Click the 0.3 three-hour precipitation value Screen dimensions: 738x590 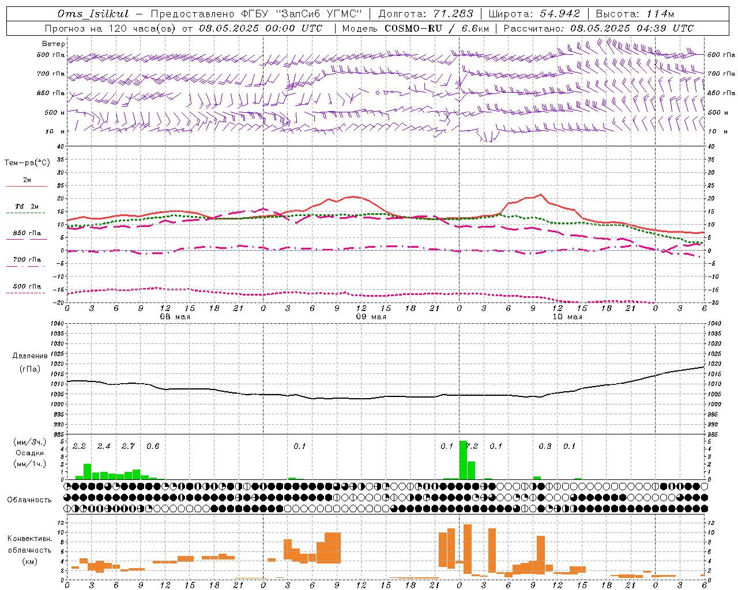(545, 446)
